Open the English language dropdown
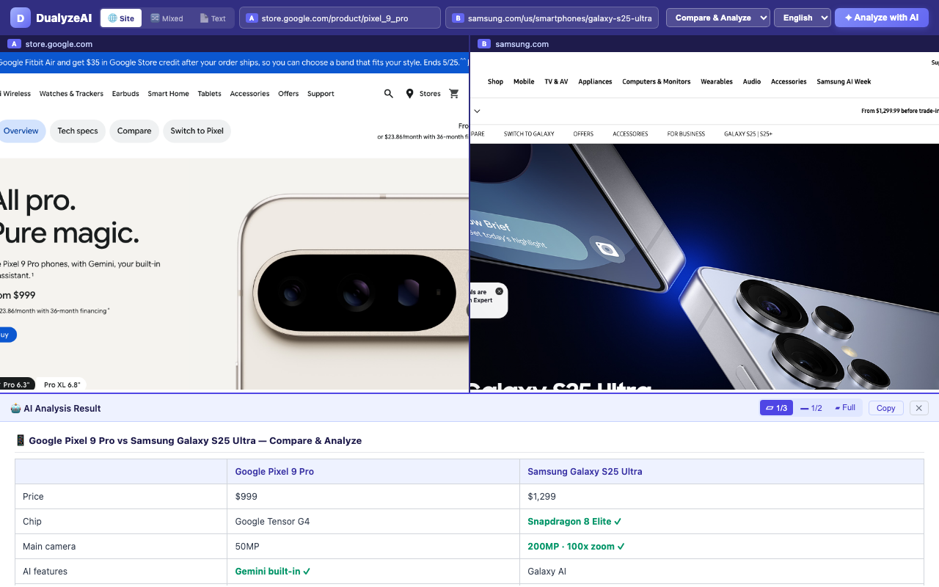The height and width of the screenshot is (587, 939). (802, 18)
